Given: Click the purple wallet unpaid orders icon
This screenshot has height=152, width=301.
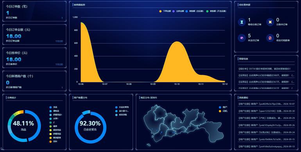Looking at the screenshot, I should pyautogui.click(x=242, y=38).
